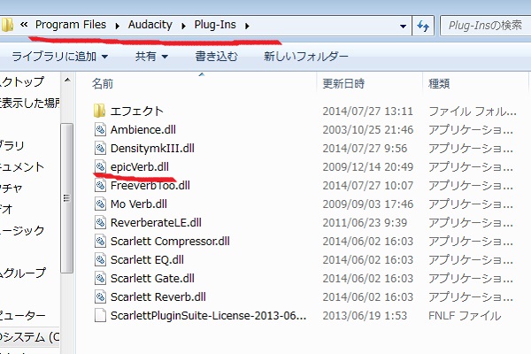Select the Scarlett Compressor.dll file name

(x=170, y=242)
